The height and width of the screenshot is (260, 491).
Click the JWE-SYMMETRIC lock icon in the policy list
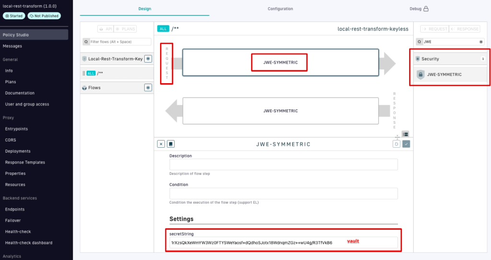421,75
